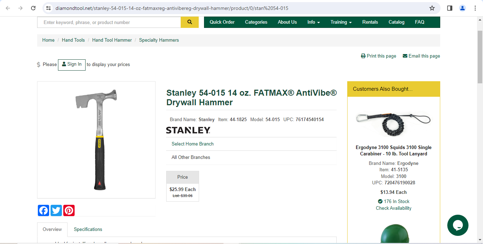The height and width of the screenshot is (244, 483).
Task: Click the Item 44-1825 number
Action: coord(238,120)
